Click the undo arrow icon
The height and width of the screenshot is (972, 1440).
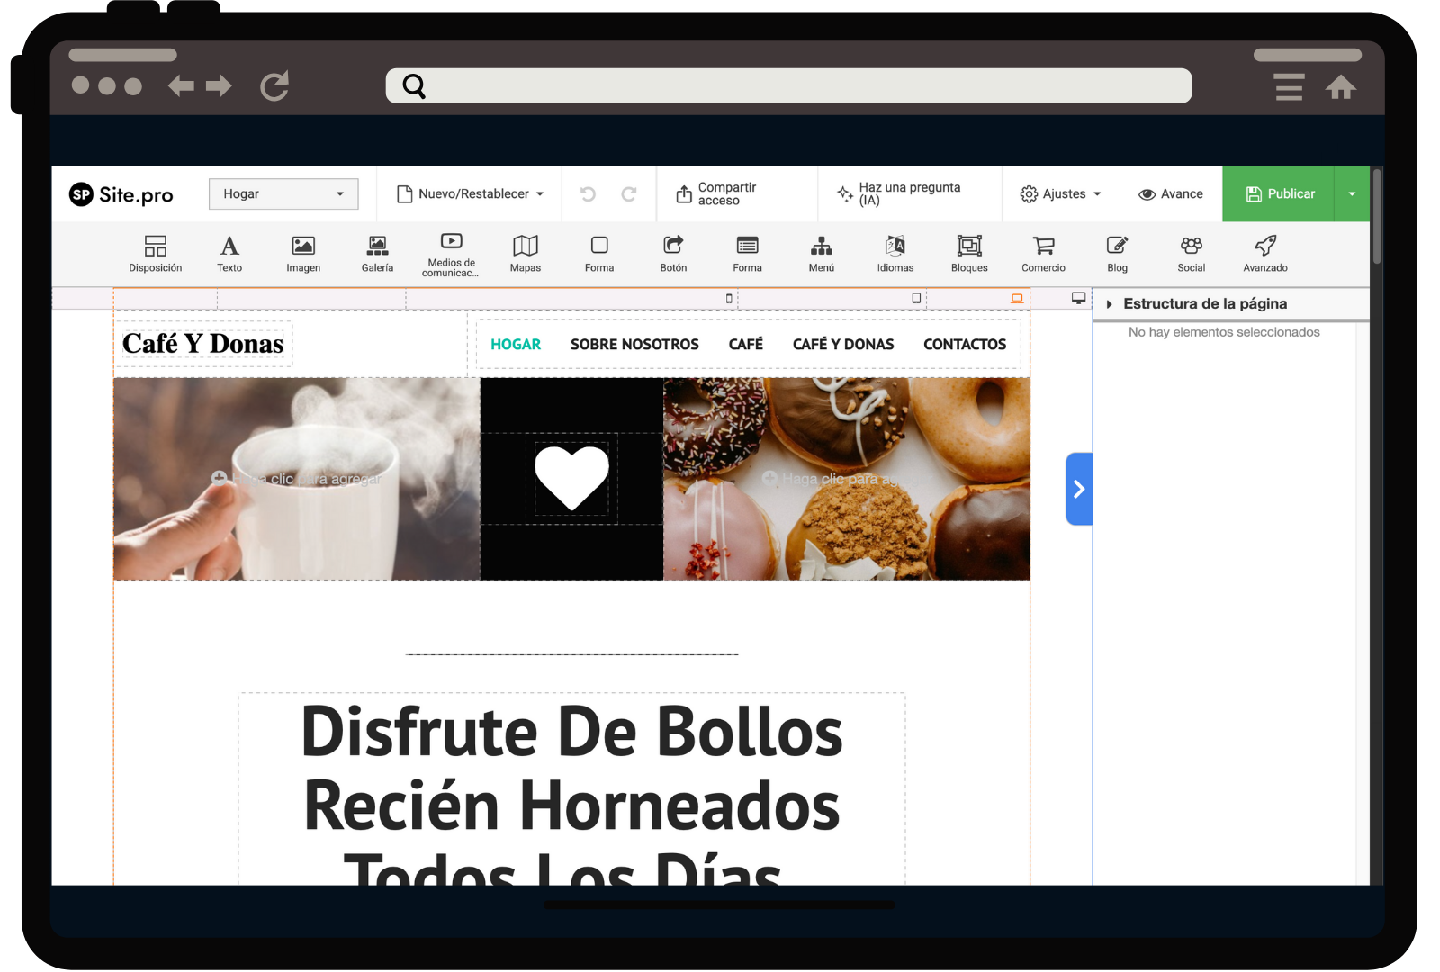click(x=589, y=194)
